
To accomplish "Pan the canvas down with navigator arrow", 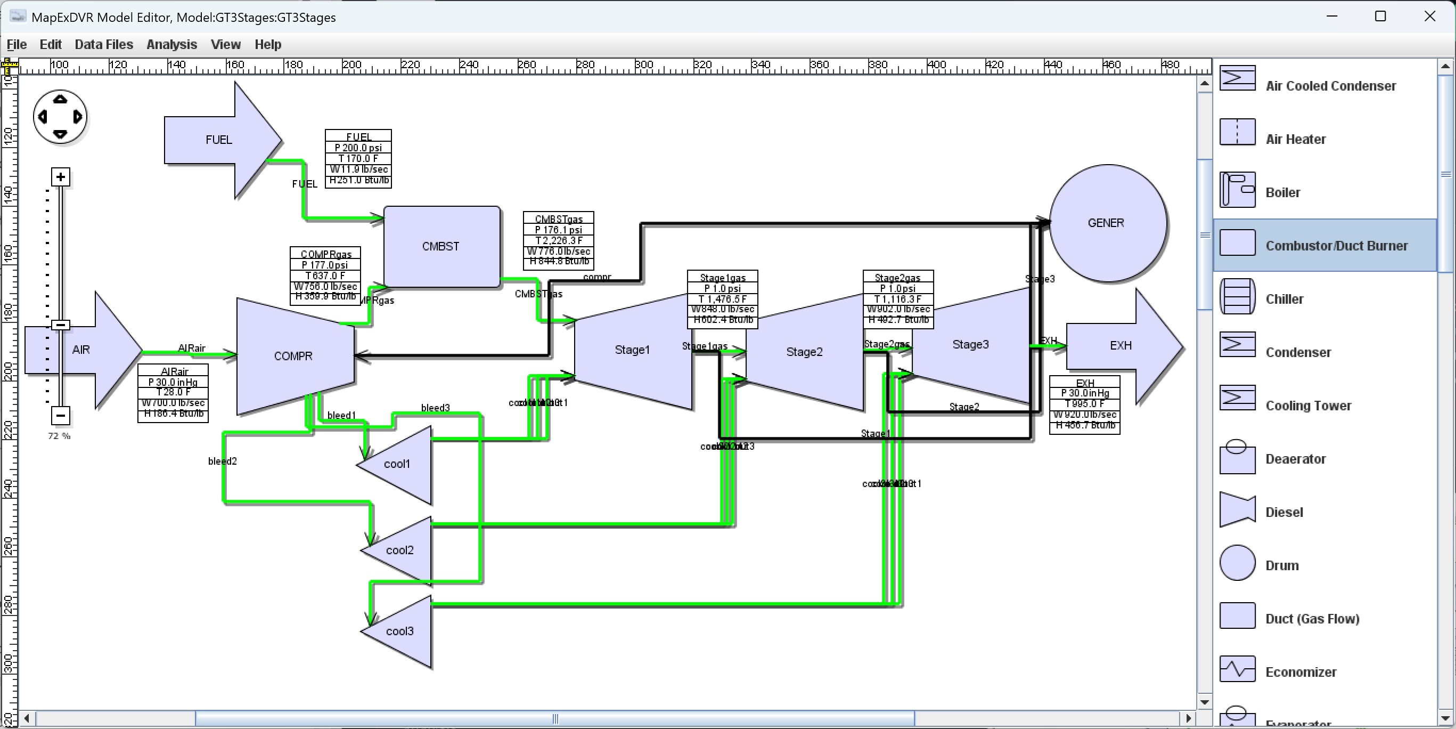I will [x=60, y=135].
